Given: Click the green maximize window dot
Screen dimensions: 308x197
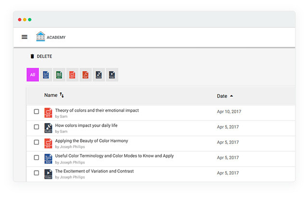Looking at the screenshot, I should [30, 20].
